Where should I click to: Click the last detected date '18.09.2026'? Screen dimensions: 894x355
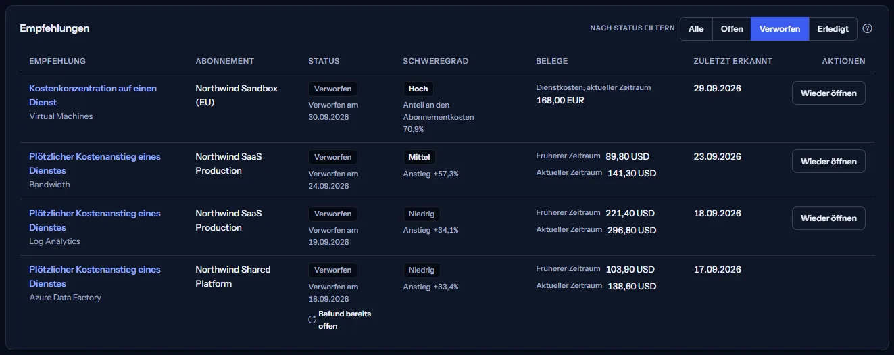pos(717,213)
